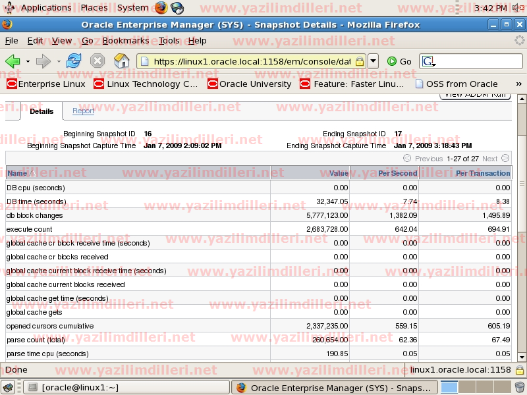The width and height of the screenshot is (527, 395).
Task: Open the Bookmarks menu
Action: [125, 40]
